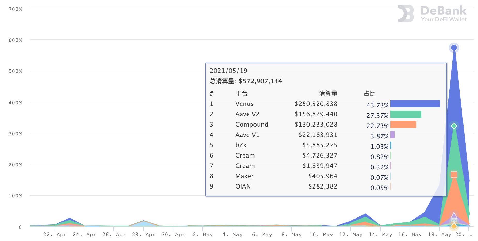Click the green diamond Aave V2 marker

(x=454, y=126)
